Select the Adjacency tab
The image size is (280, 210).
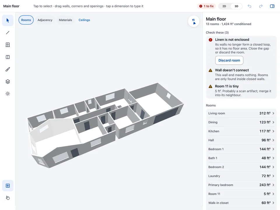(45, 20)
